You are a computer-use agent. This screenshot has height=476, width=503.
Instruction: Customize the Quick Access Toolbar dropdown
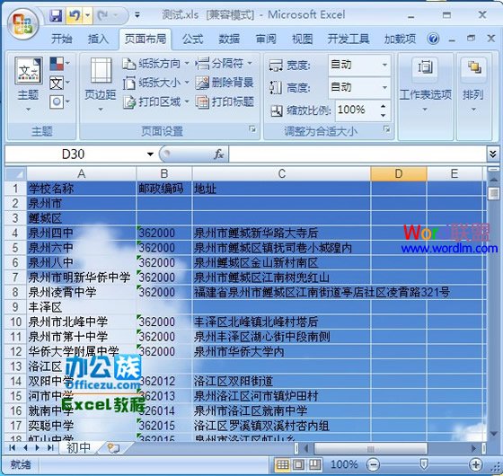pyautogui.click(x=137, y=15)
